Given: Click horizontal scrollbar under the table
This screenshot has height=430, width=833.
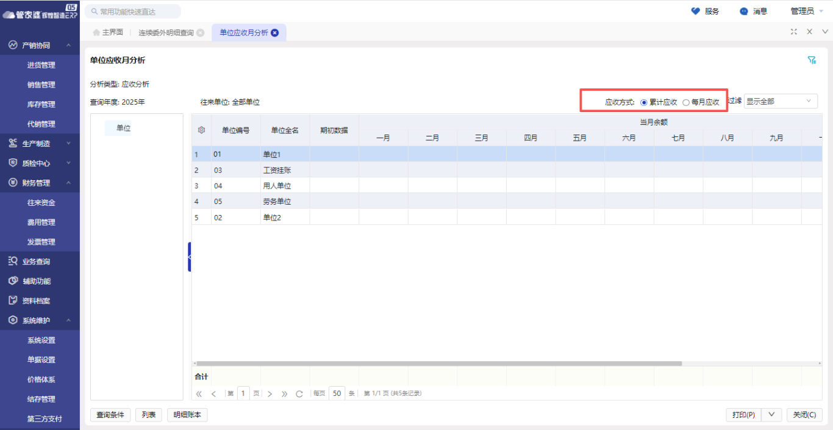Looking at the screenshot, I should [x=439, y=364].
